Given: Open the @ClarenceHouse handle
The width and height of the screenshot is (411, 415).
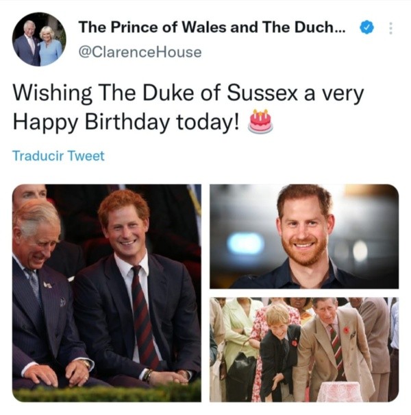Looking at the screenshot, I should tap(140, 52).
